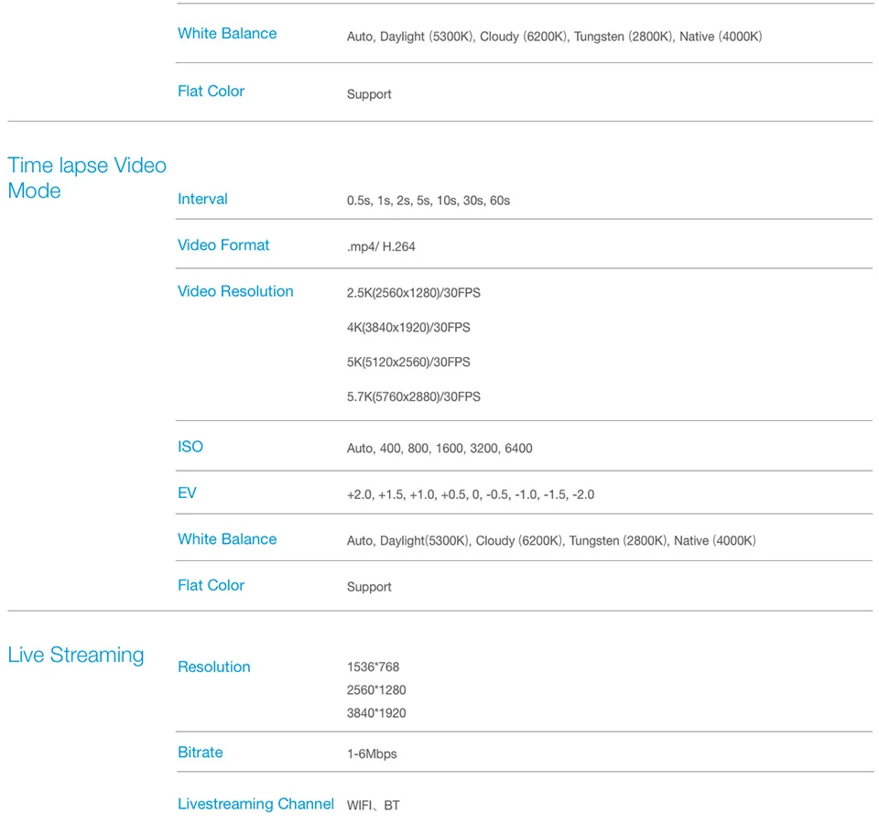Select the 'Resolution' label under Live Streaming

tap(213, 667)
